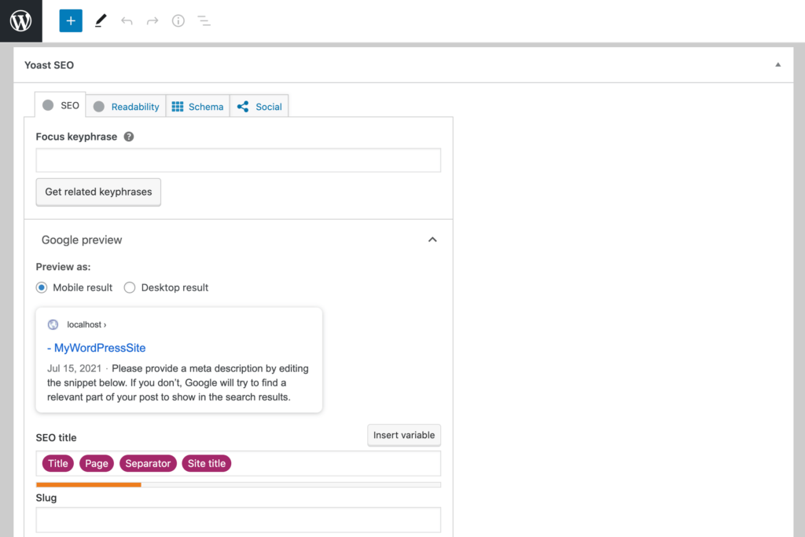Switch to the SEO tab

61,105
